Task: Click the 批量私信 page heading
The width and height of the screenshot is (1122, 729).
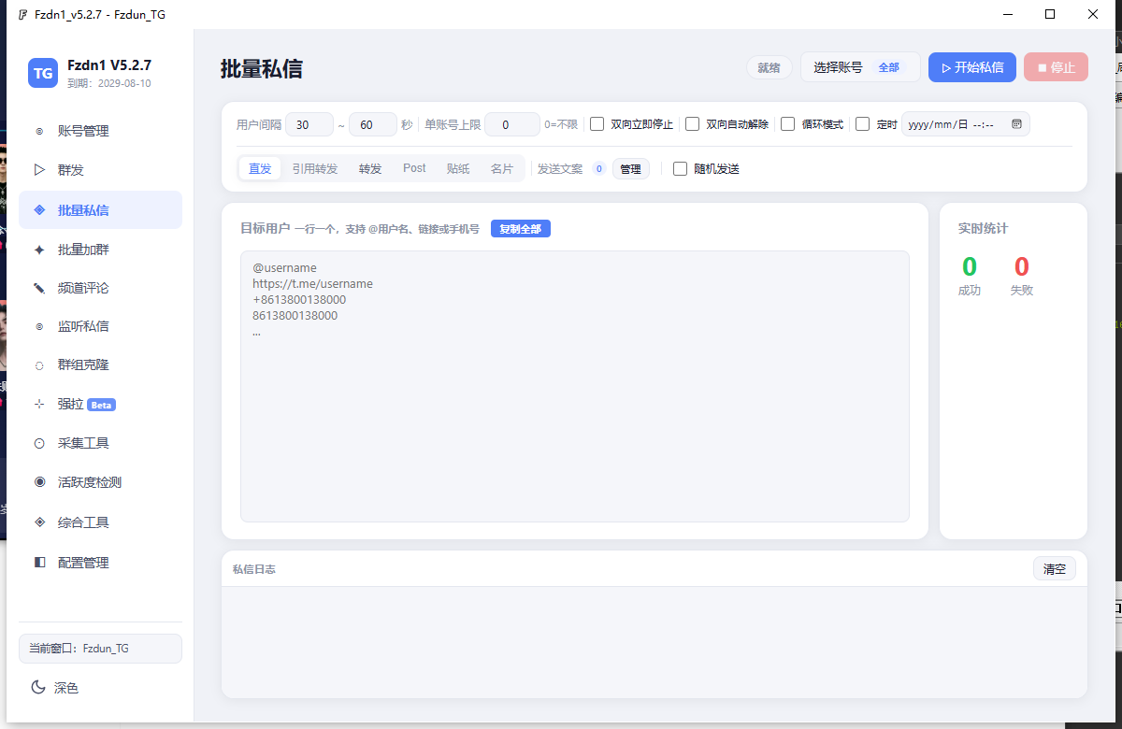Action: click(x=262, y=68)
